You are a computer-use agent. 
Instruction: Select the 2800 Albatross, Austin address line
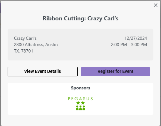point(36,45)
